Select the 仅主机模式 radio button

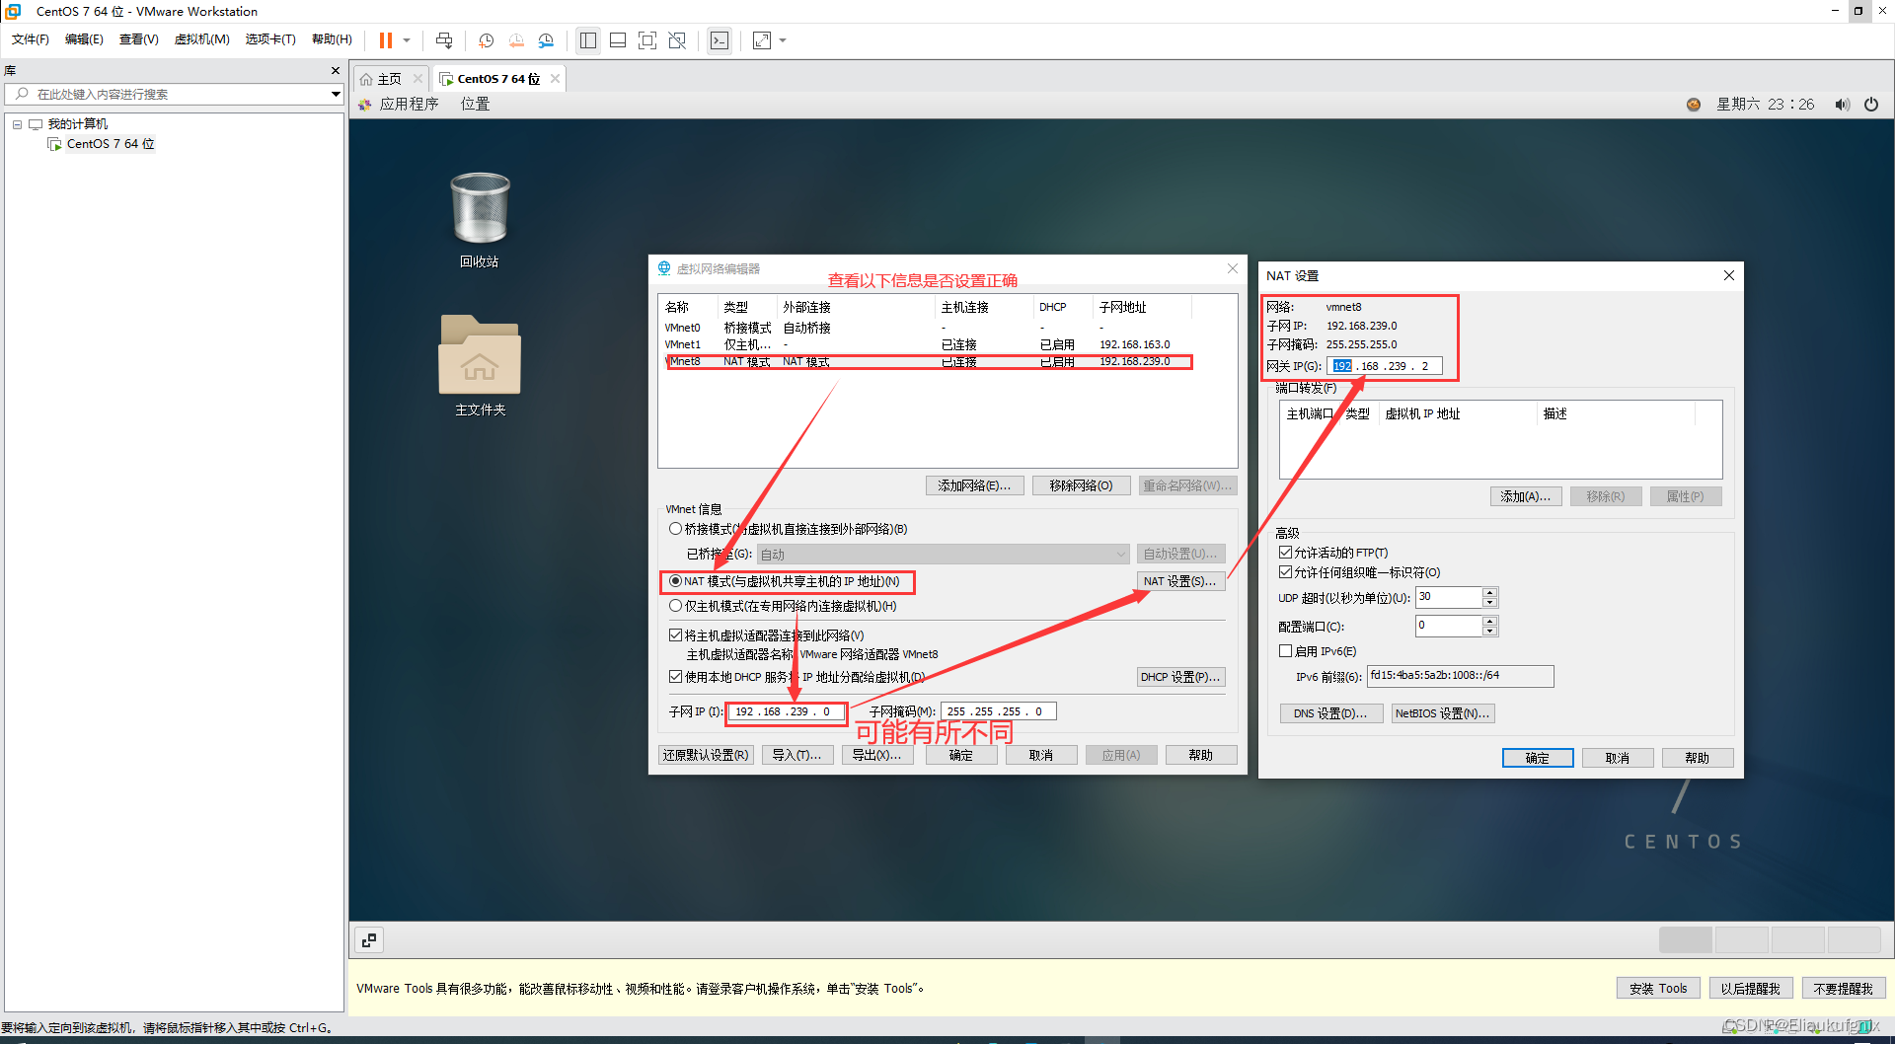pos(675,606)
